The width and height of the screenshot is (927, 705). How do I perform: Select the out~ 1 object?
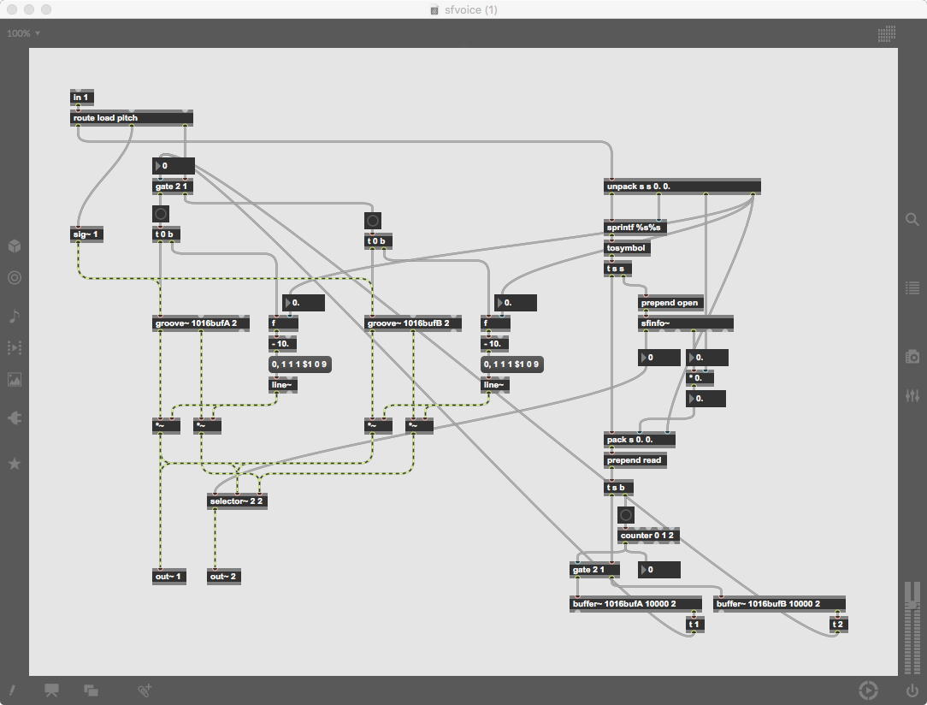(x=169, y=577)
